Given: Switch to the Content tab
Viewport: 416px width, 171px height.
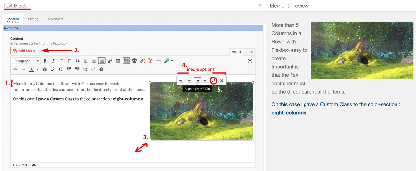Looking at the screenshot, I should click(x=13, y=19).
